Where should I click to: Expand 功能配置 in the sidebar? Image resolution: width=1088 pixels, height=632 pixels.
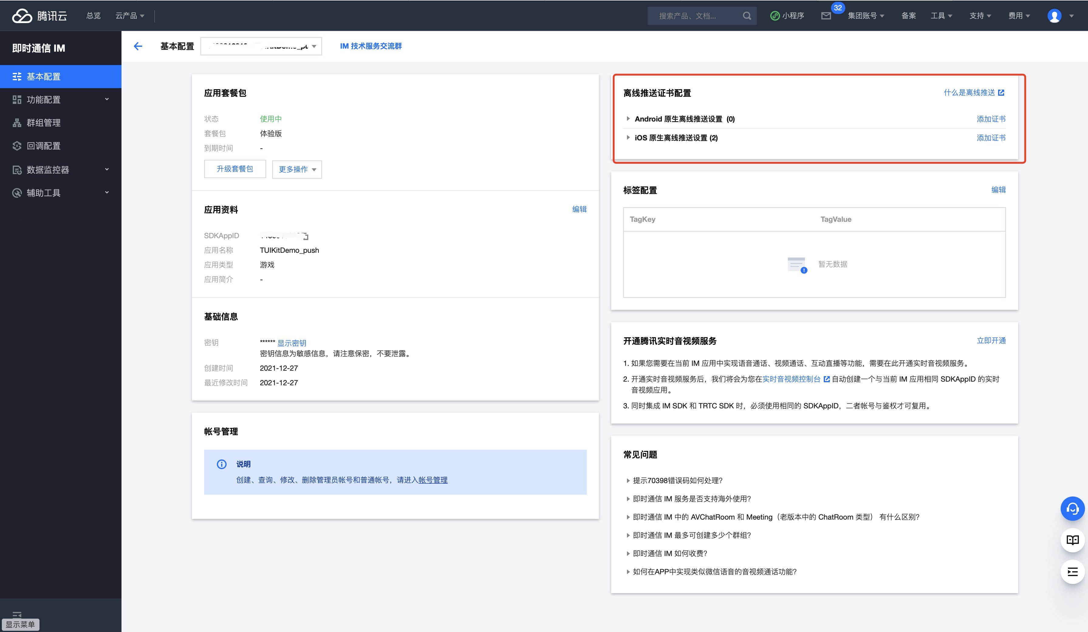point(60,100)
